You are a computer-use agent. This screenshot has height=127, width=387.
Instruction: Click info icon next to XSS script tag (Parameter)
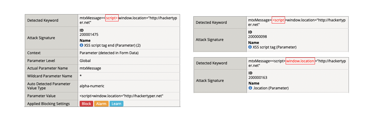pyautogui.click(x=250, y=47)
